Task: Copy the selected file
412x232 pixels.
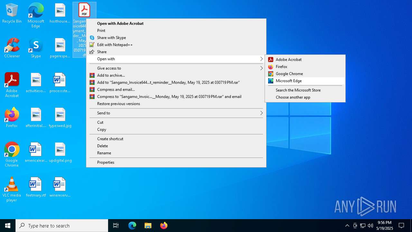Action: click(176, 130)
